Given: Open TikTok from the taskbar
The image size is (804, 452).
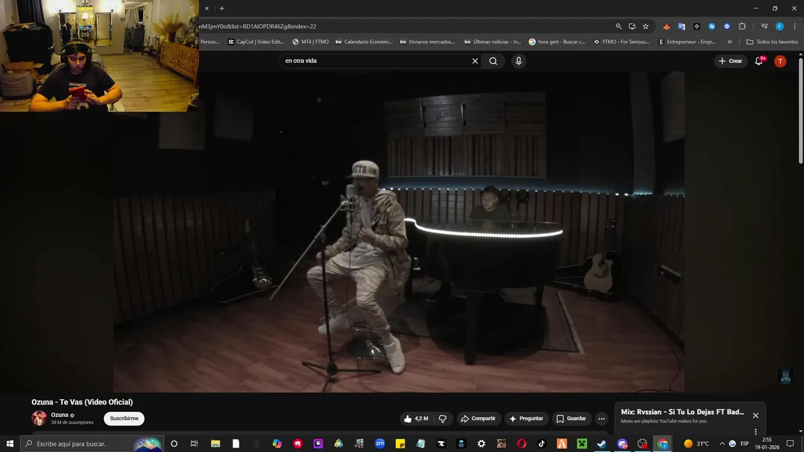Looking at the screenshot, I should 541,444.
